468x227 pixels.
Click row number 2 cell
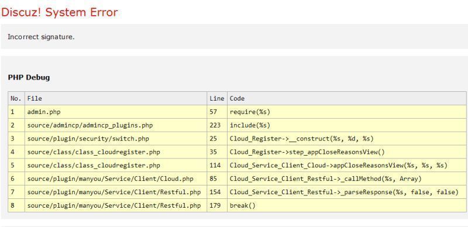coord(16,125)
